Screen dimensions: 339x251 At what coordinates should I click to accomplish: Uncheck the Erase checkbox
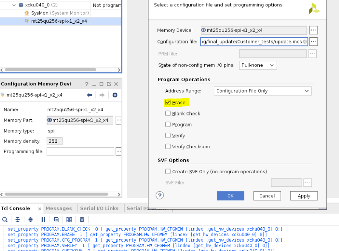pyautogui.click(x=168, y=102)
